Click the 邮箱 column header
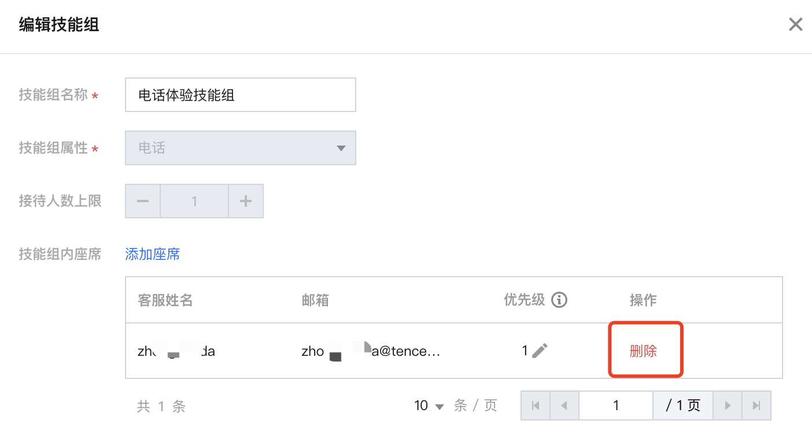 315,300
